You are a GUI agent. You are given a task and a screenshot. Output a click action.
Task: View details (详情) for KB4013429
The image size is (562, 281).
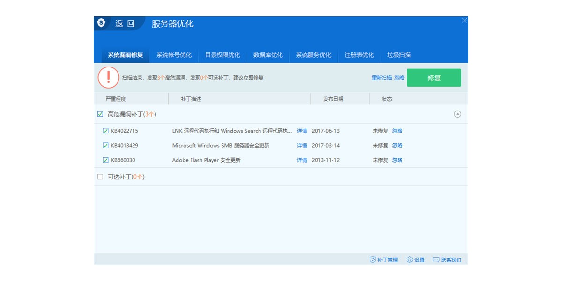tap(302, 146)
